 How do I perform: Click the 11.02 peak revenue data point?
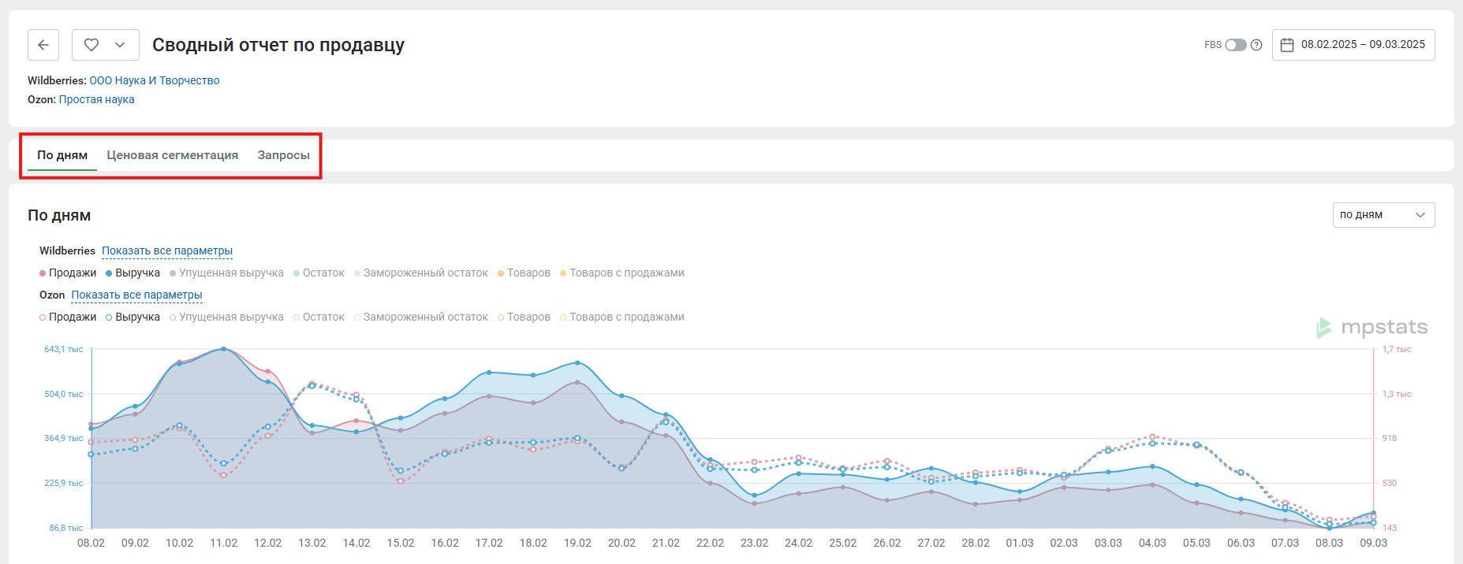[x=224, y=349]
